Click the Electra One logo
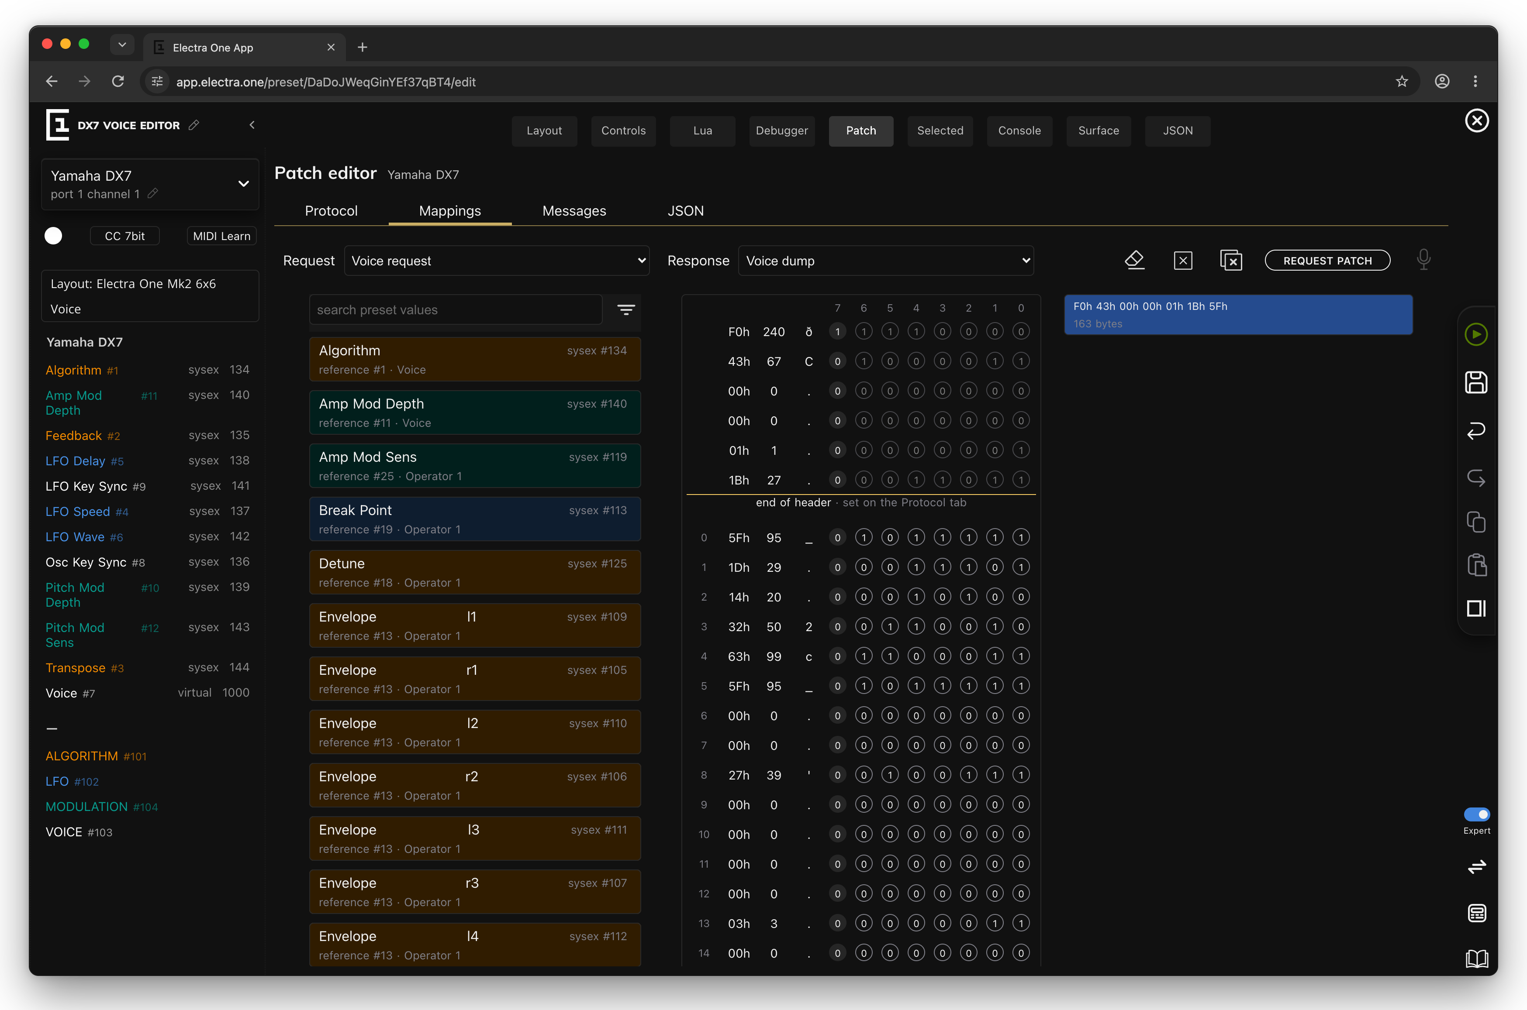This screenshot has height=1010, width=1527. [57, 124]
